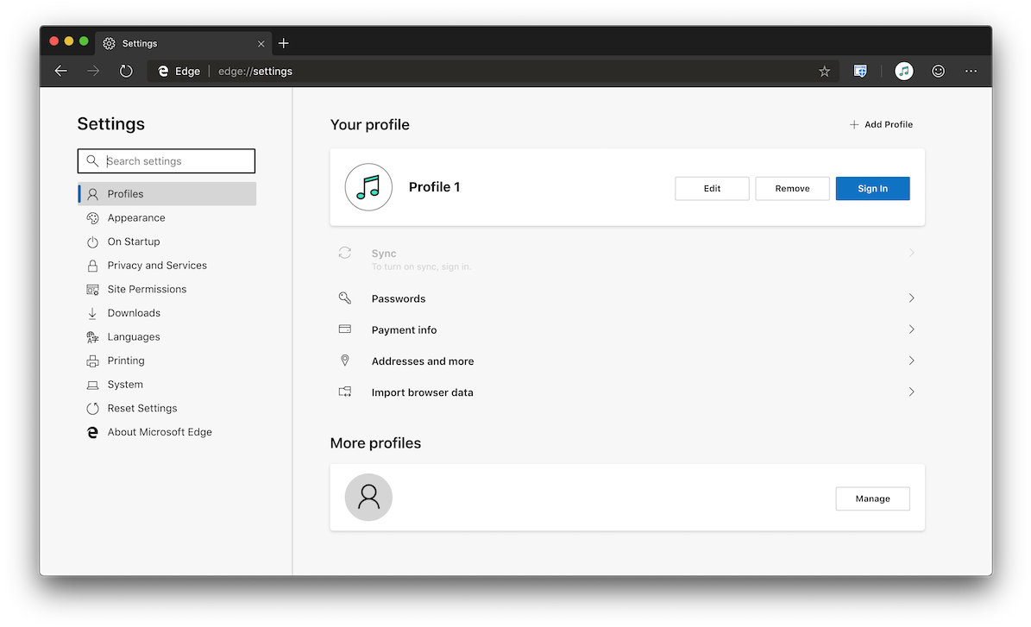This screenshot has width=1031, height=627.
Task: Expand the Payment info row chevron
Action: [x=911, y=329]
